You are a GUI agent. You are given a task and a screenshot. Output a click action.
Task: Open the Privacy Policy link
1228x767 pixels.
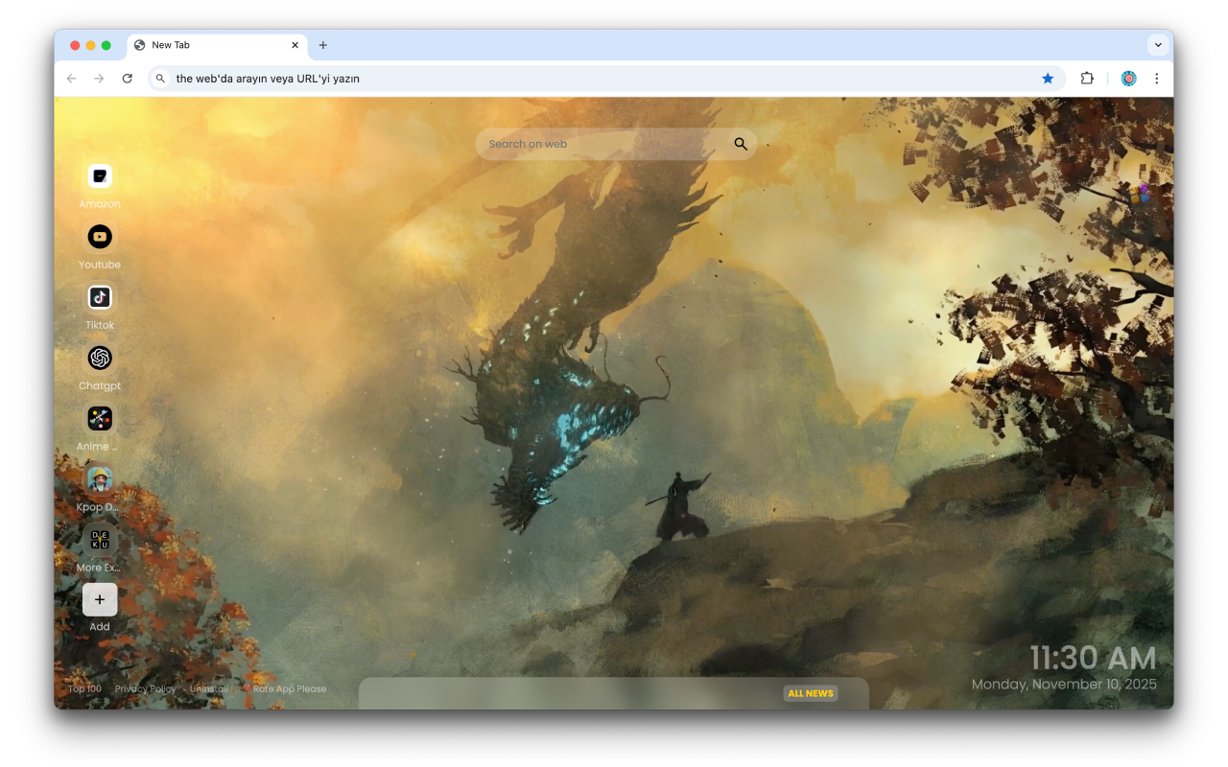click(146, 688)
